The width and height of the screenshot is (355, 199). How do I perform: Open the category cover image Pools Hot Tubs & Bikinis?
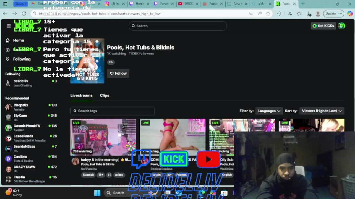tap(87, 61)
